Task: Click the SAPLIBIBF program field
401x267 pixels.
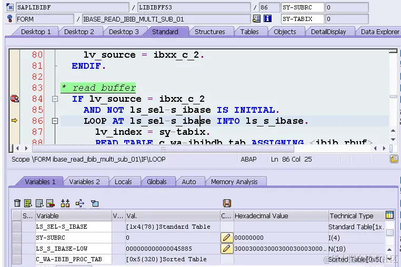Action: 73,7
